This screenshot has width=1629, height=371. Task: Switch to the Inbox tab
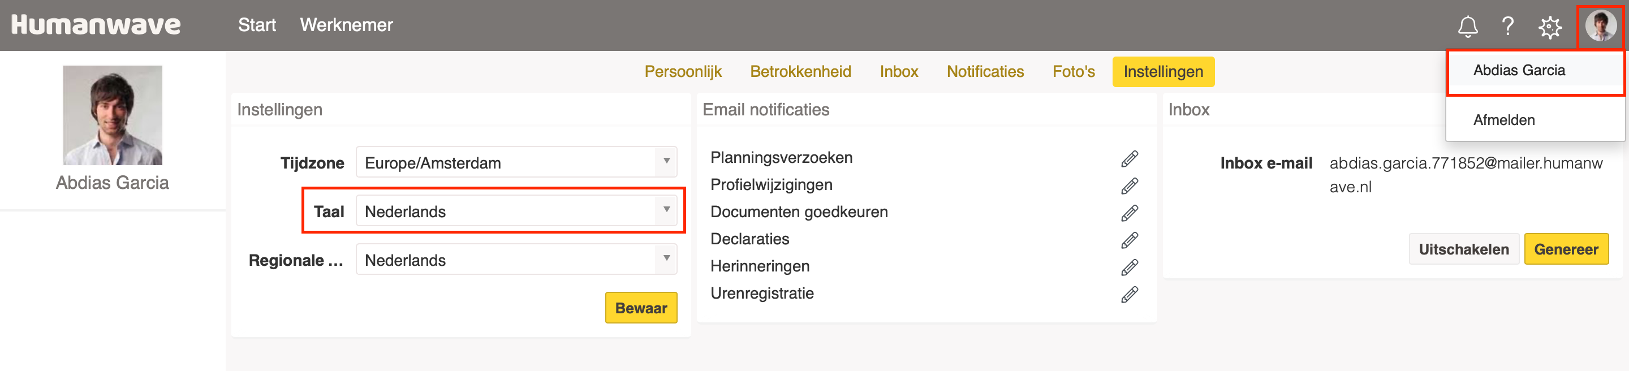pyautogui.click(x=899, y=71)
